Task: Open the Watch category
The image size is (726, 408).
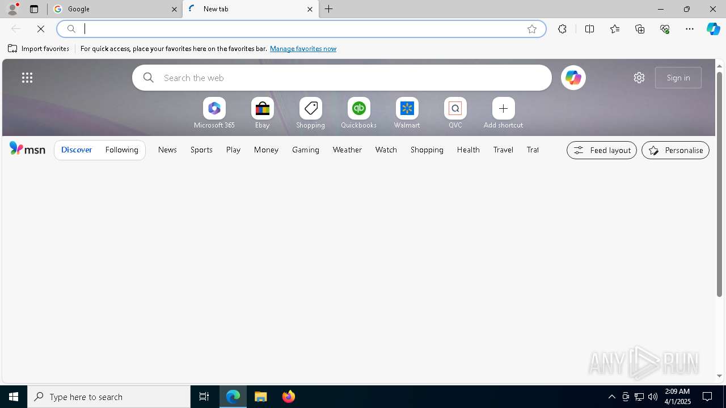Action: (x=386, y=150)
